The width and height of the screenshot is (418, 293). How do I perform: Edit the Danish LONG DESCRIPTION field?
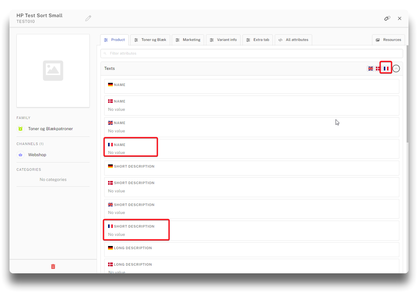tap(252, 266)
